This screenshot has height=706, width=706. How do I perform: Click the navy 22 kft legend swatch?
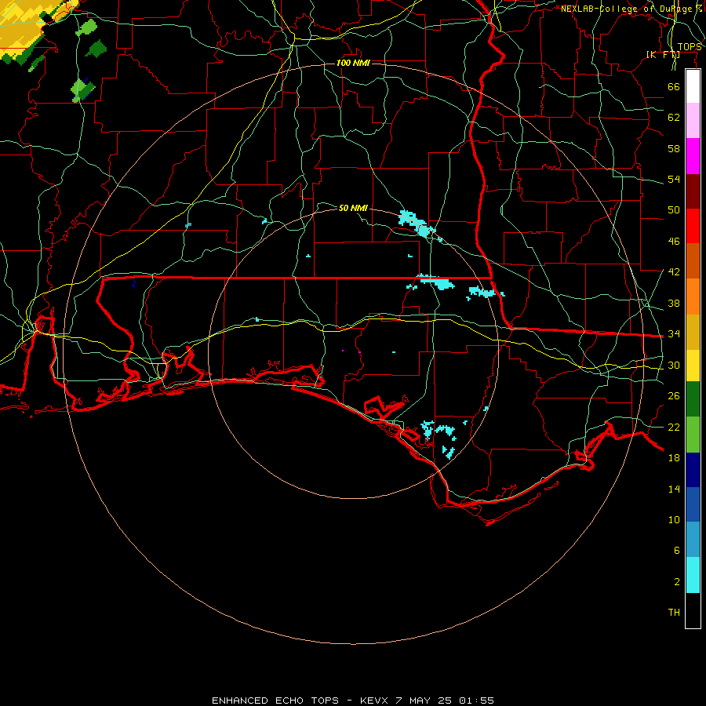(x=693, y=470)
